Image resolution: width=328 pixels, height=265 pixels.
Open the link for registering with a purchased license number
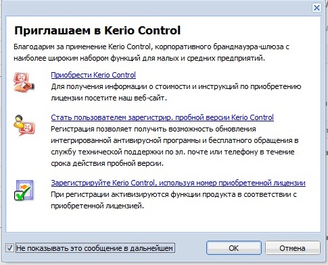tap(178, 183)
